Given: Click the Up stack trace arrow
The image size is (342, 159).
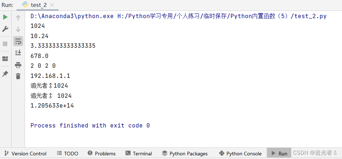Looking at the screenshot, I should pos(18,18).
